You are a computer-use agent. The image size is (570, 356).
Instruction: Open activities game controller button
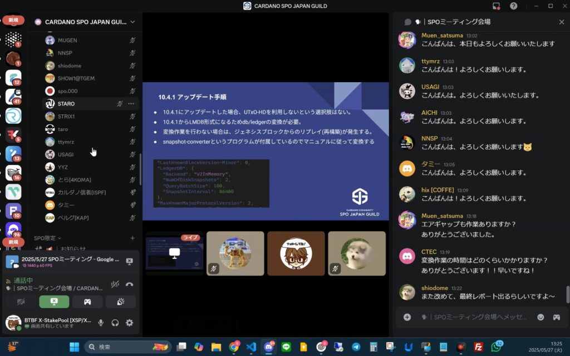87,302
